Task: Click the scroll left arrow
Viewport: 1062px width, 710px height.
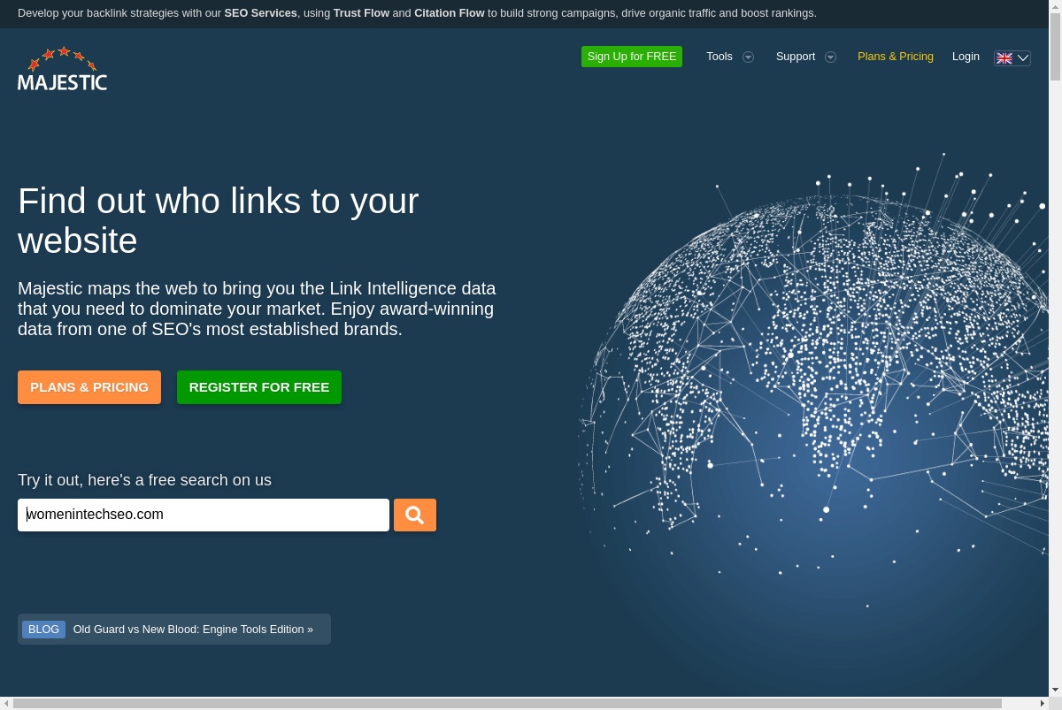Action: coord(6,704)
